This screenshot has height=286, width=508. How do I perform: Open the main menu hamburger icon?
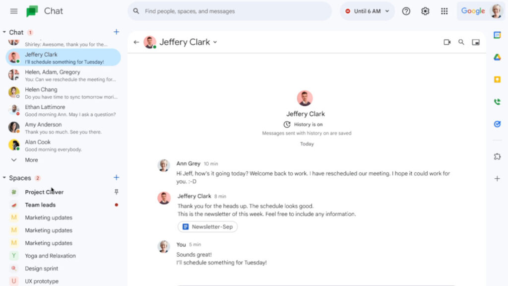pyautogui.click(x=13, y=11)
